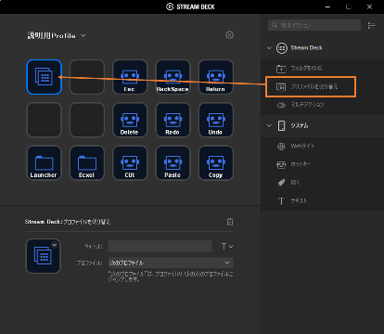The width and height of the screenshot is (384, 334).
Task: Open the title text style dropdown
Action: (227, 247)
